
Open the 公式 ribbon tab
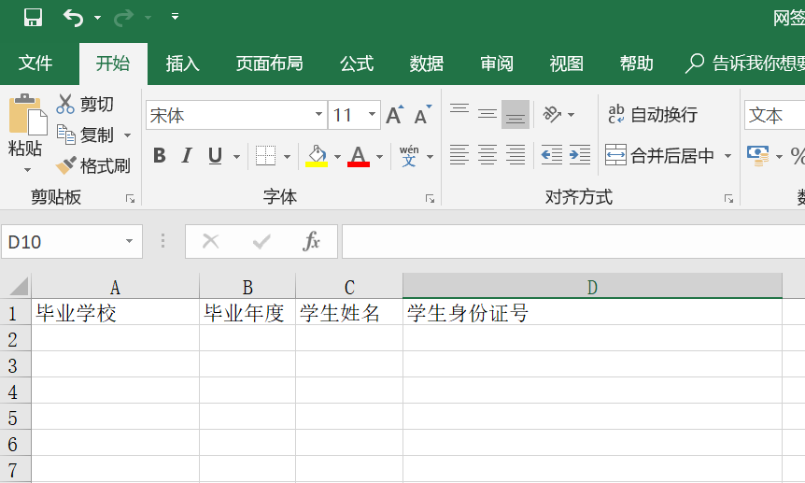point(356,64)
